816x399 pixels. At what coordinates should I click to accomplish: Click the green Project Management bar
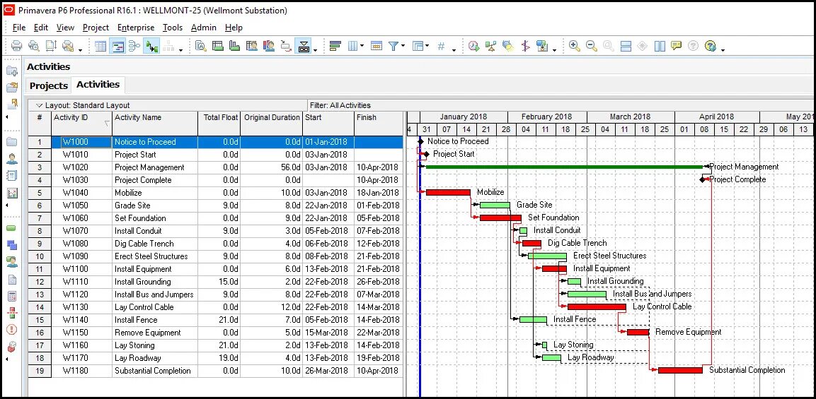coord(565,167)
